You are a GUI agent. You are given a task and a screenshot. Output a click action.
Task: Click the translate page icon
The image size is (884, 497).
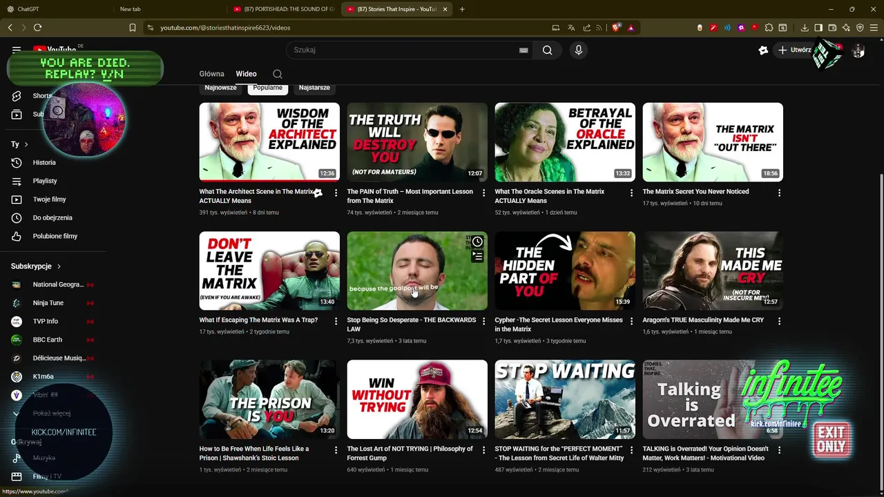pyautogui.click(x=571, y=28)
